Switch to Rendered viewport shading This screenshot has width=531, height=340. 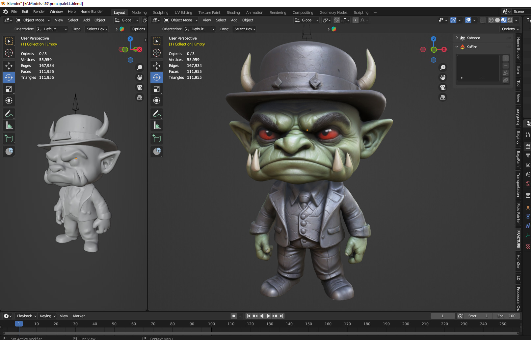tap(510, 20)
